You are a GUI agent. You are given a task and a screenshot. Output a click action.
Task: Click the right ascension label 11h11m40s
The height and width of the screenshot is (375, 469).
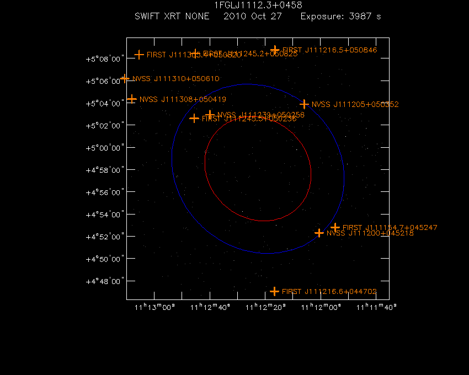click(376, 307)
